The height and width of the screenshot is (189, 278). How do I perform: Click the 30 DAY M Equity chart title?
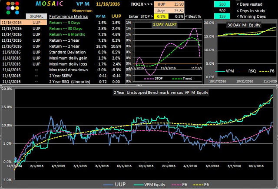click(x=244, y=25)
